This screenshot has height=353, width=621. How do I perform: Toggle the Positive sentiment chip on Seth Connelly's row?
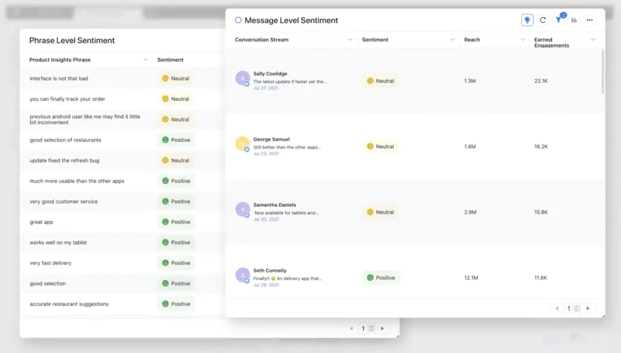click(x=381, y=277)
